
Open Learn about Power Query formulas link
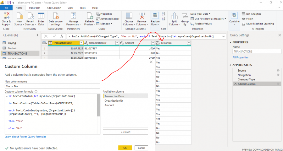[25, 137]
